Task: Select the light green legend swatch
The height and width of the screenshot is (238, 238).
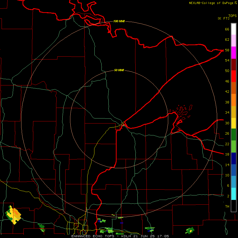Action: pos(234,147)
